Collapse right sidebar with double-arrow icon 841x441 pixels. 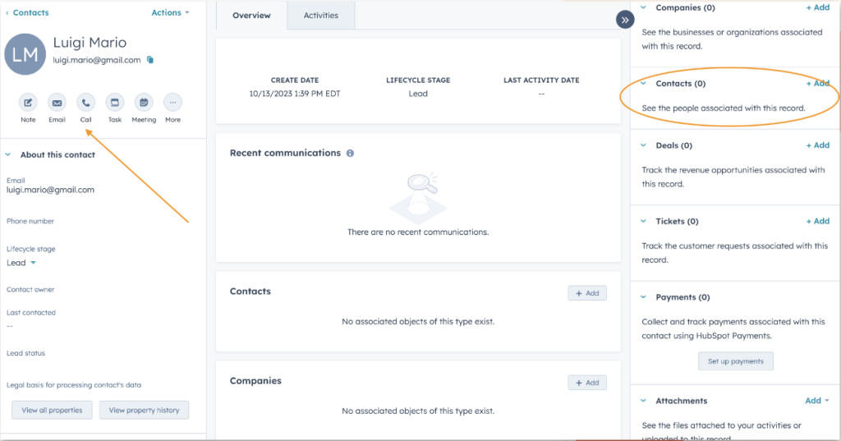point(625,20)
